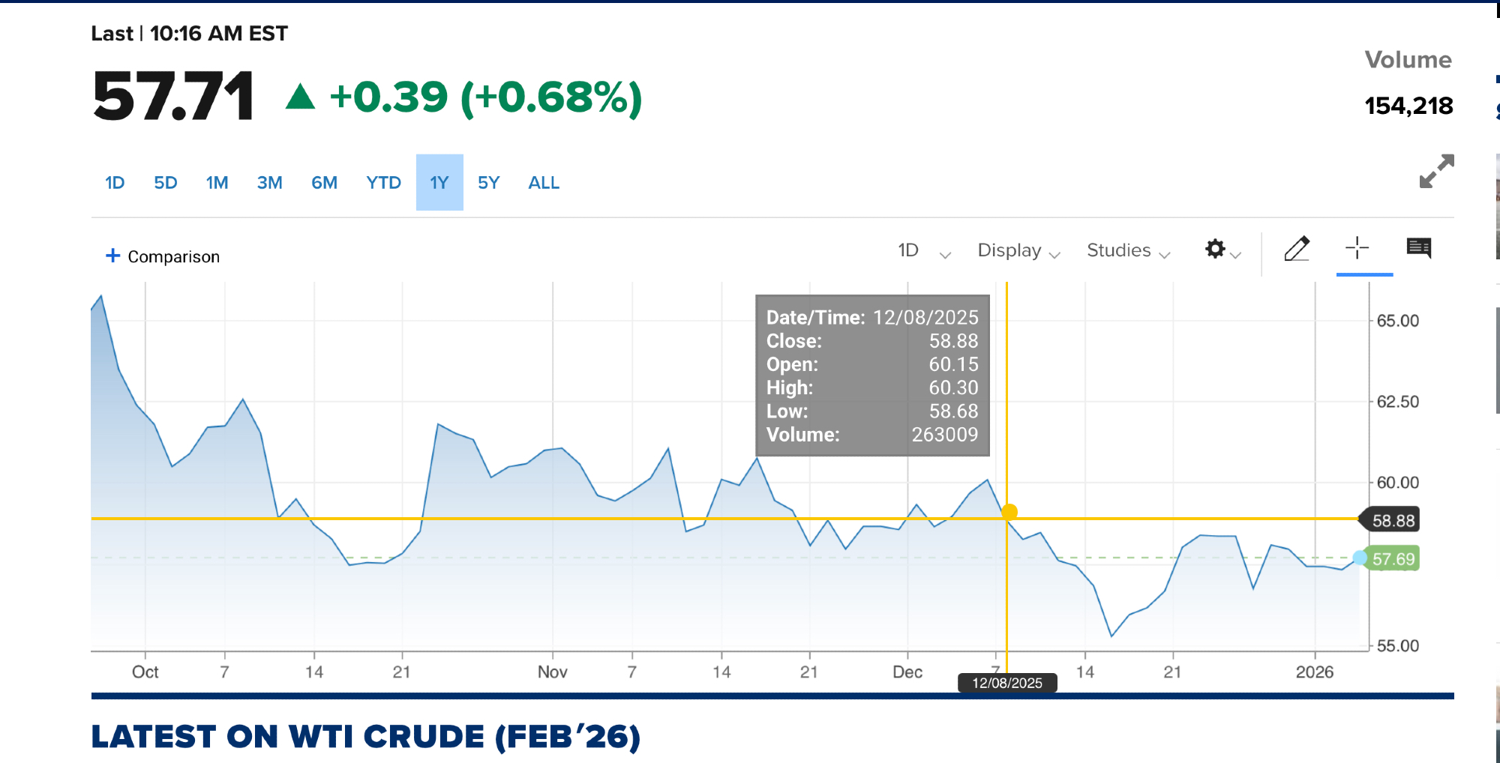The width and height of the screenshot is (1500, 763).
Task: Expand chart to fullscreen view
Action: point(1436,172)
